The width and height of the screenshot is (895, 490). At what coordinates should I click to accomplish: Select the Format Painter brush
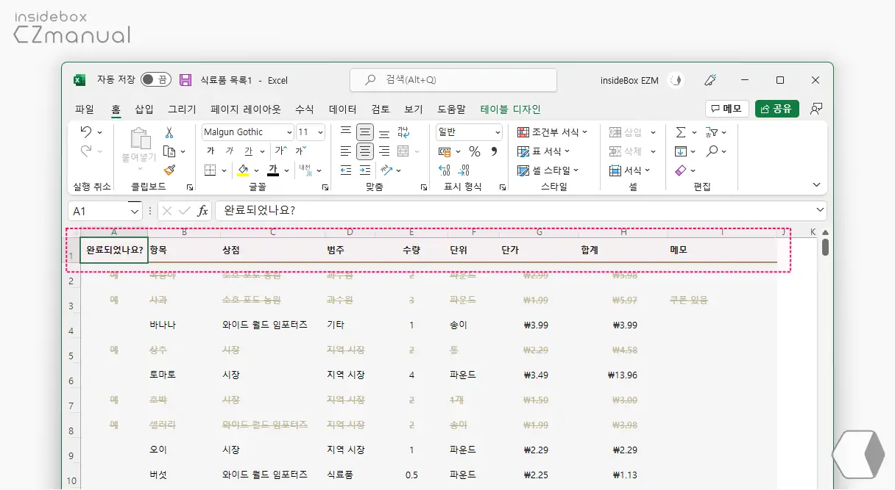[169, 170]
